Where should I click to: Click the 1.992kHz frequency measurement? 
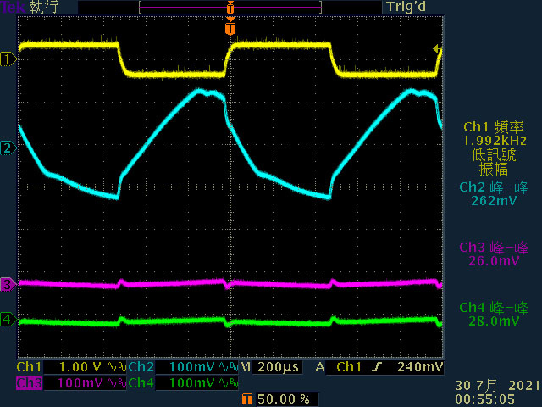[495, 141]
